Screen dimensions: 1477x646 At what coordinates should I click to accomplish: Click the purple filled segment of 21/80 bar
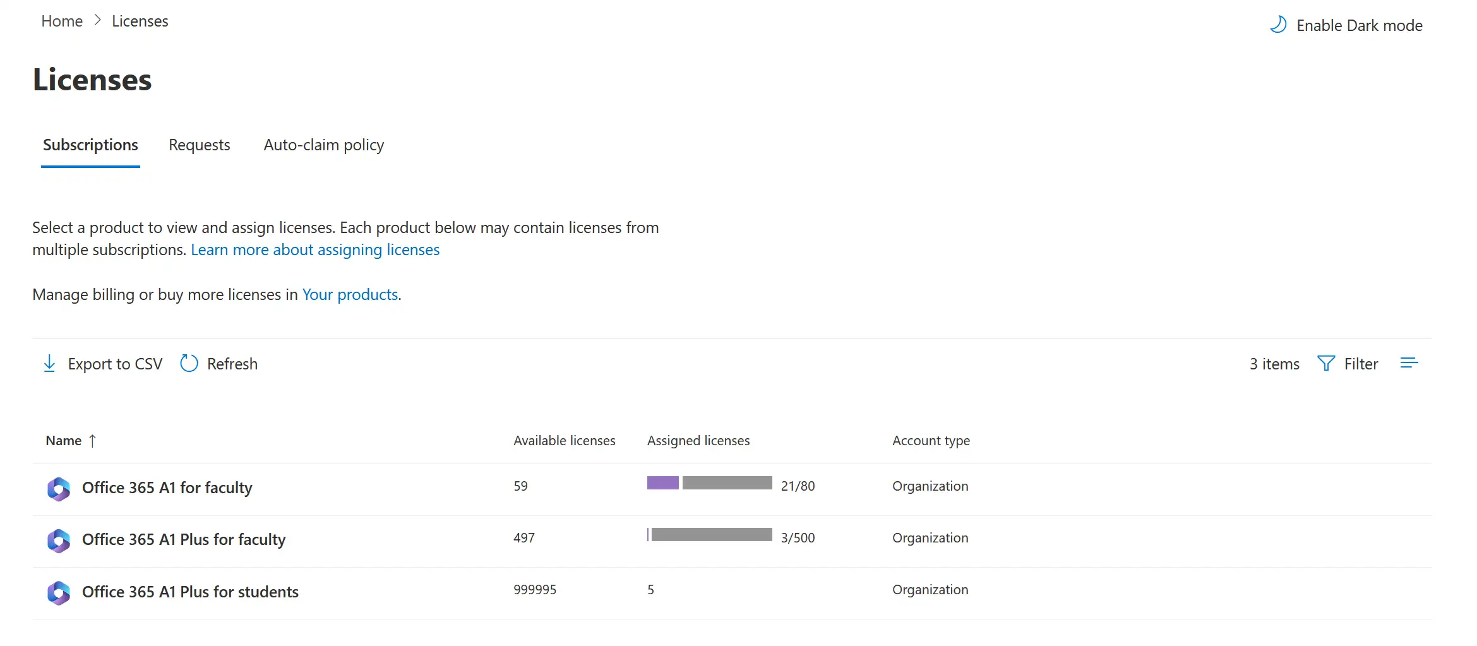click(x=663, y=483)
